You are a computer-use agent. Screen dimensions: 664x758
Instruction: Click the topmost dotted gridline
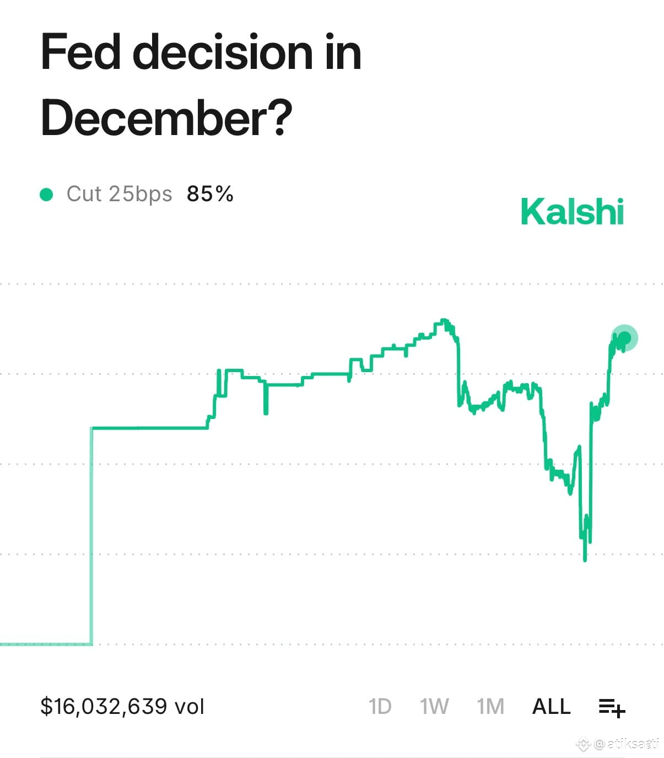coord(332,284)
